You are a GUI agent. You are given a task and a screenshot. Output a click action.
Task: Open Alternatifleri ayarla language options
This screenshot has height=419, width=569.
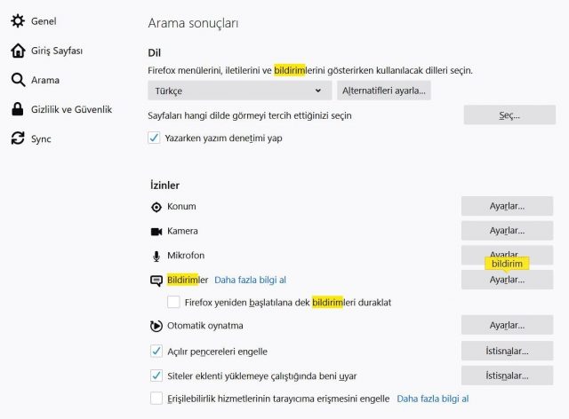(x=384, y=91)
